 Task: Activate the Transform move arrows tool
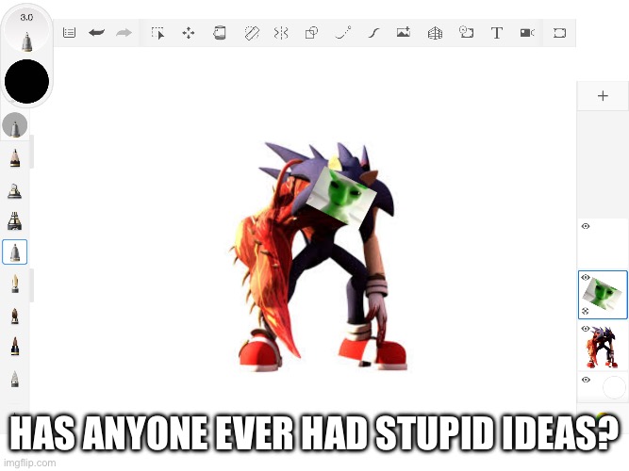click(189, 33)
